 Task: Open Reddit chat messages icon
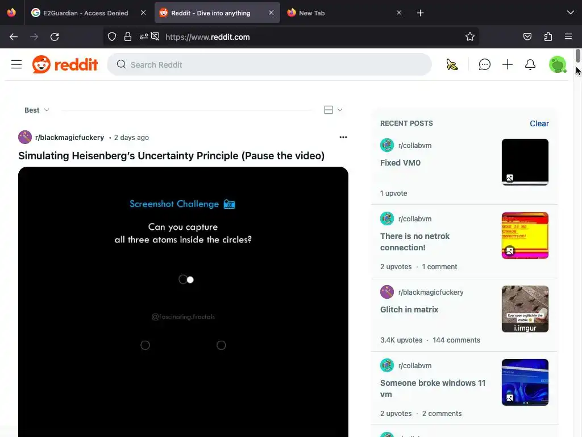click(x=484, y=65)
